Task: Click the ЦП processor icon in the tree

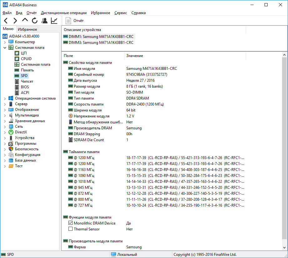Action: point(17,53)
